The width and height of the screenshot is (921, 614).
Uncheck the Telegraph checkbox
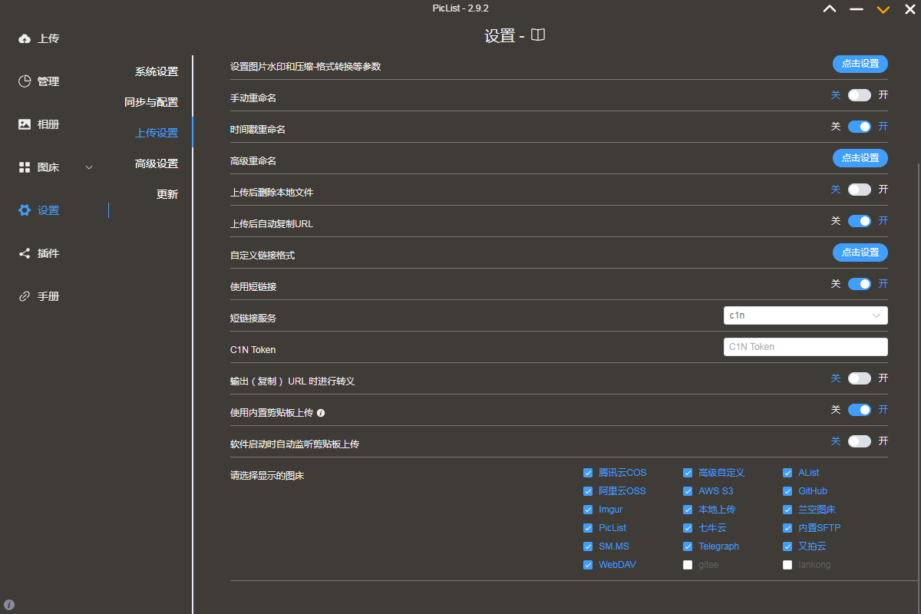688,546
